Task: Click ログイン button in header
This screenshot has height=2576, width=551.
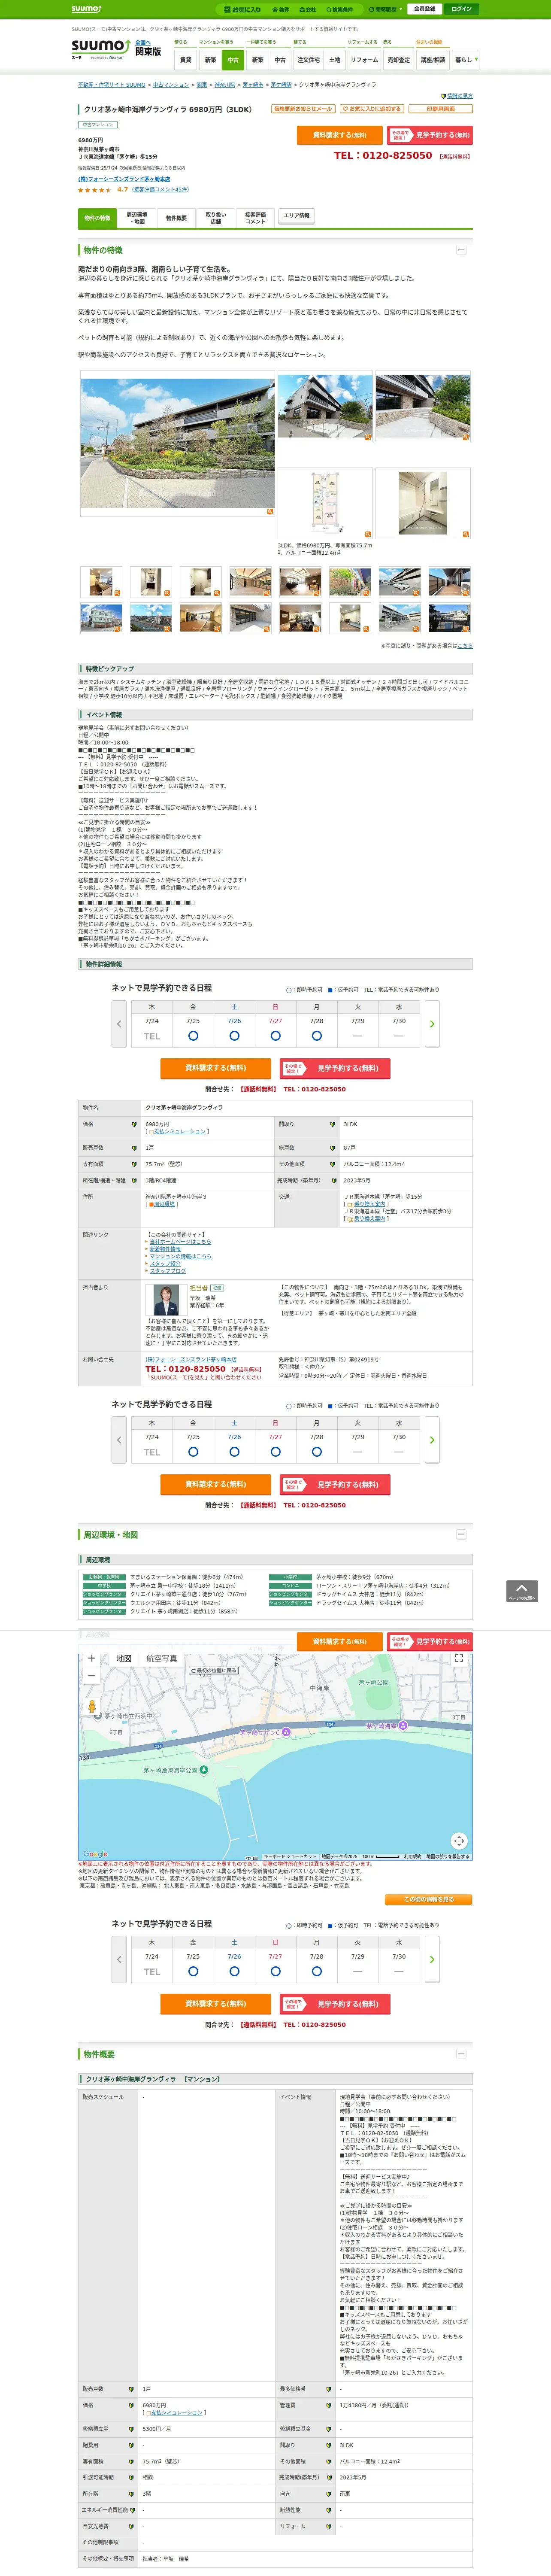Action: coord(461,9)
